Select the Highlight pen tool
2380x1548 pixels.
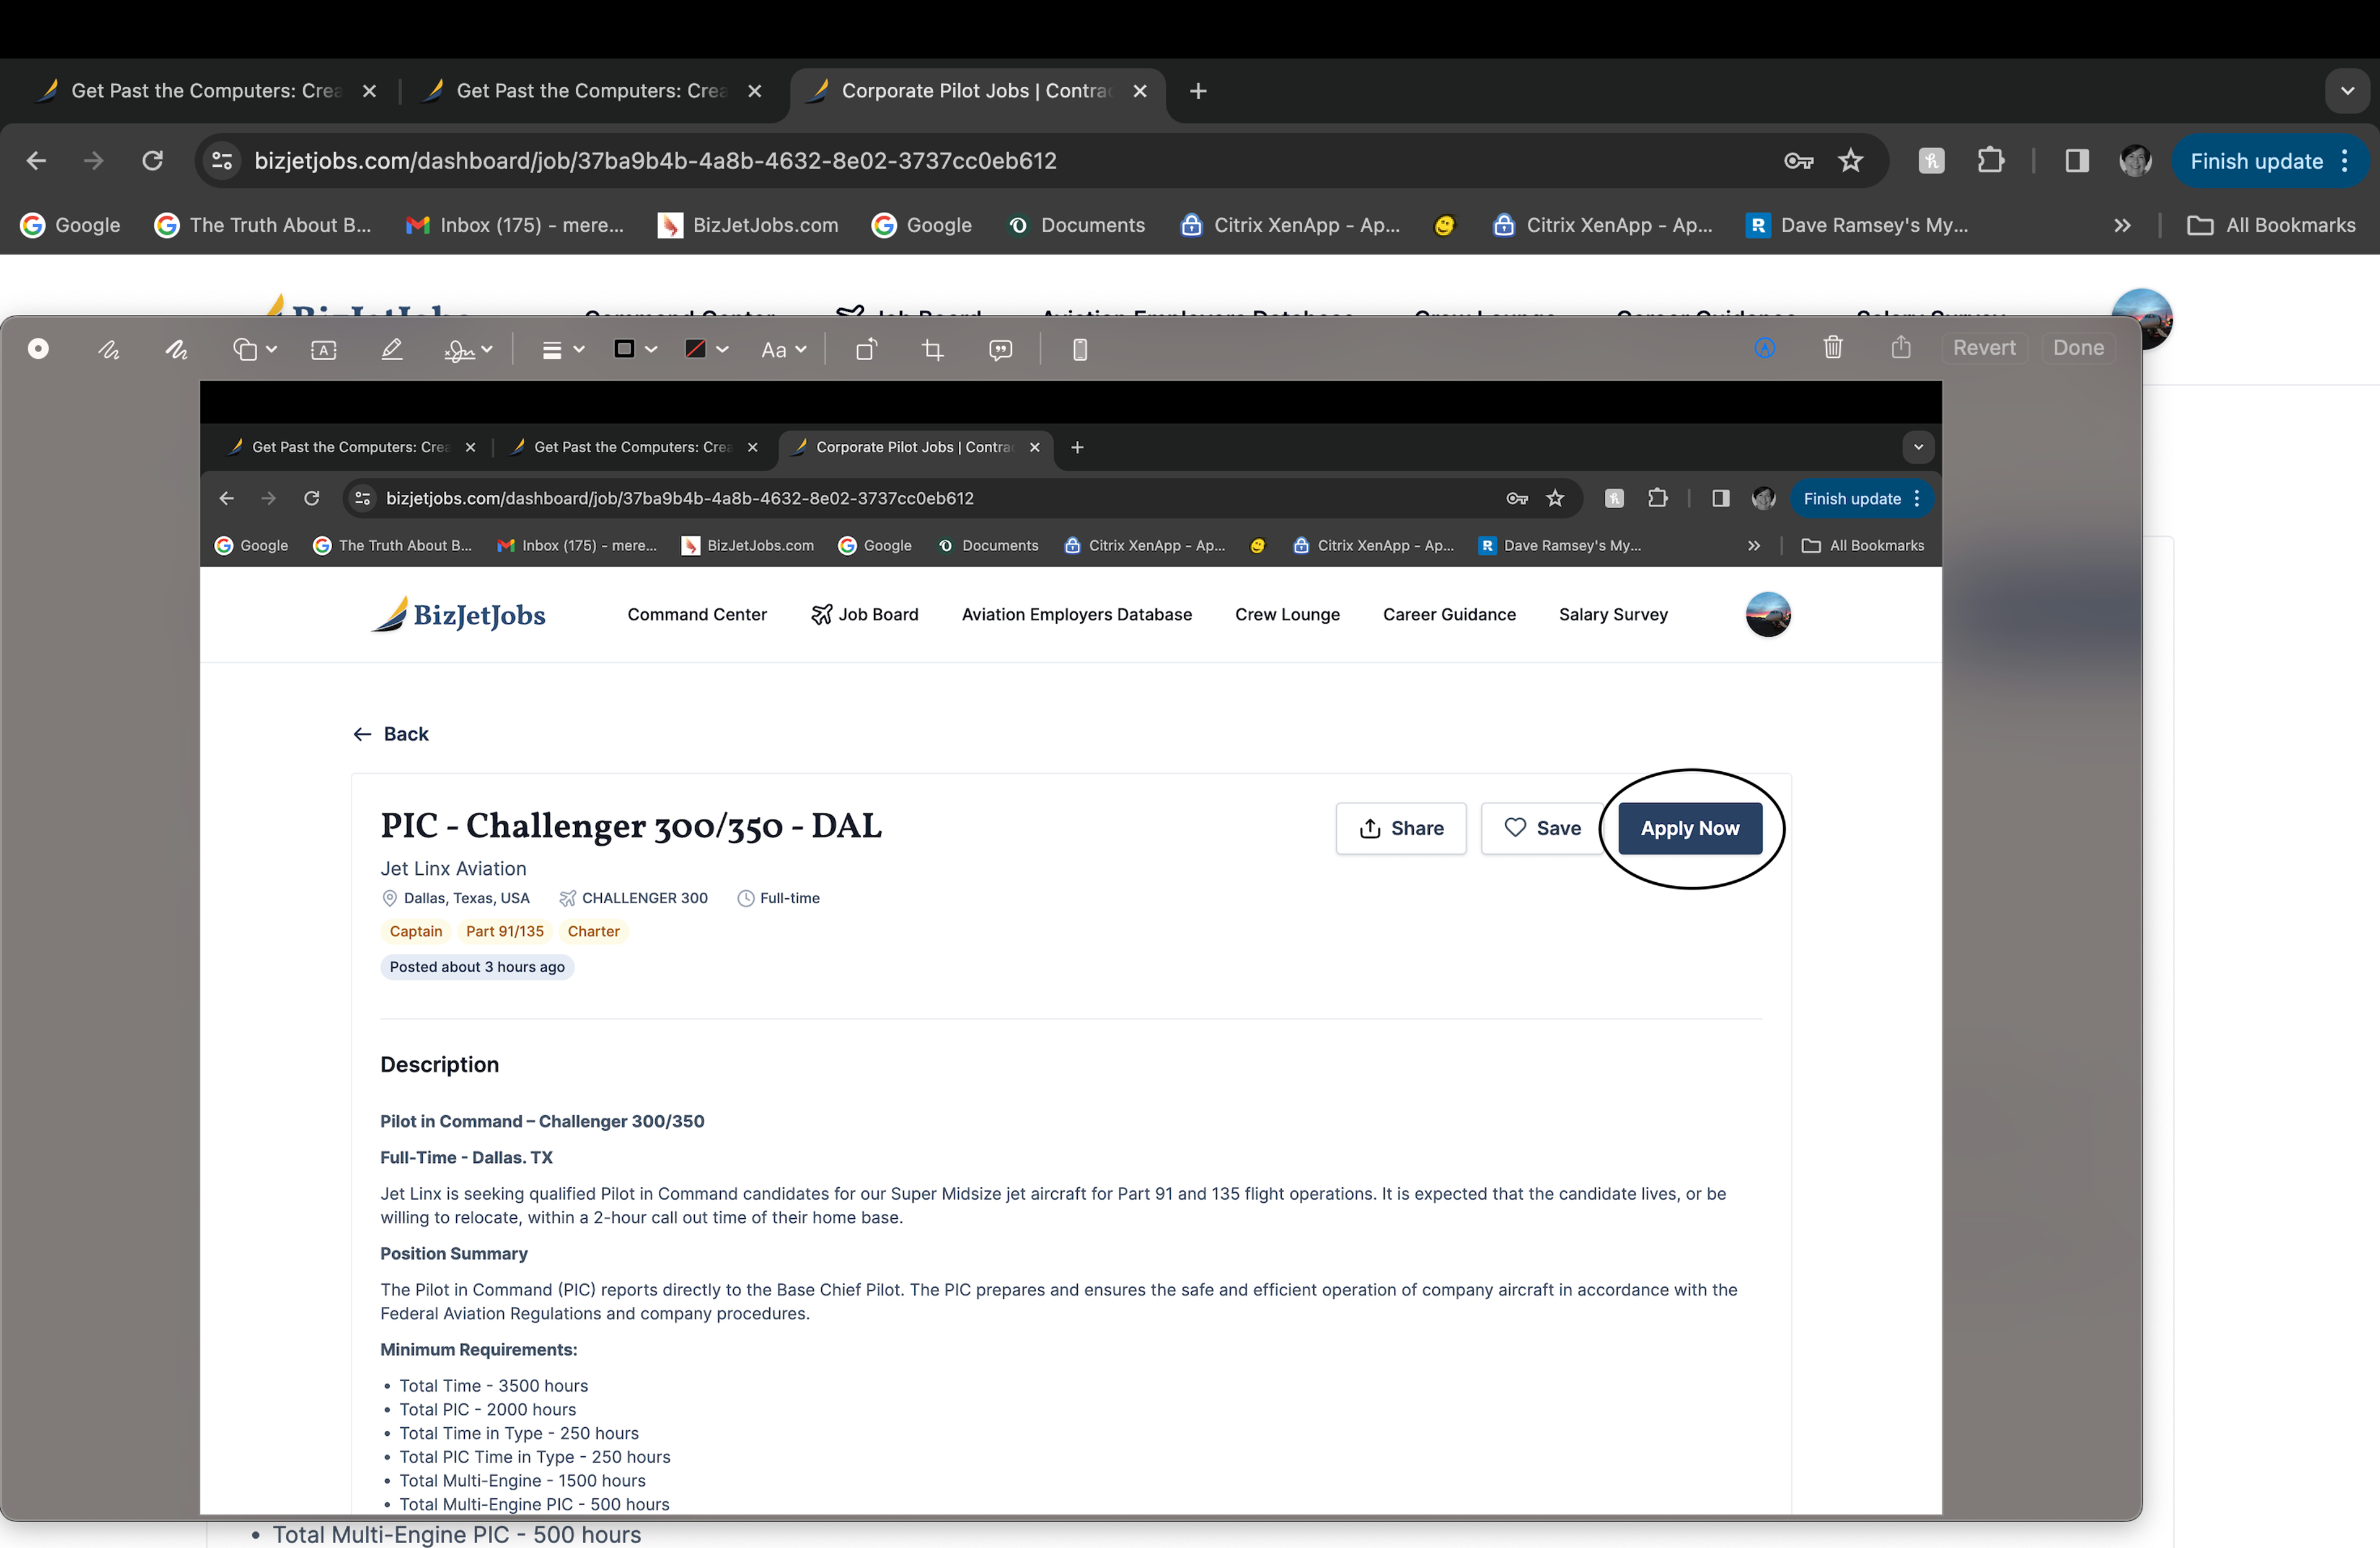(391, 349)
